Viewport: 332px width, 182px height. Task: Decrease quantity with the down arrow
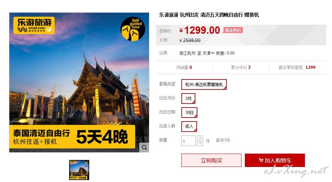(x=200, y=143)
